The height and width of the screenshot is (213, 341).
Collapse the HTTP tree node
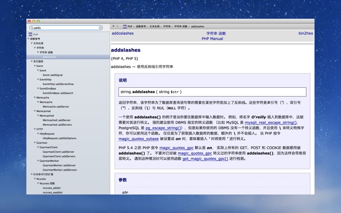(x=35, y=129)
